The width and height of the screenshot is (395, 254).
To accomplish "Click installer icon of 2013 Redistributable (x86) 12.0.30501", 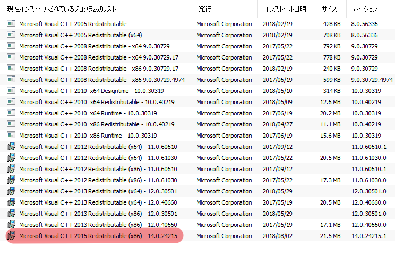I will [x=11, y=213].
